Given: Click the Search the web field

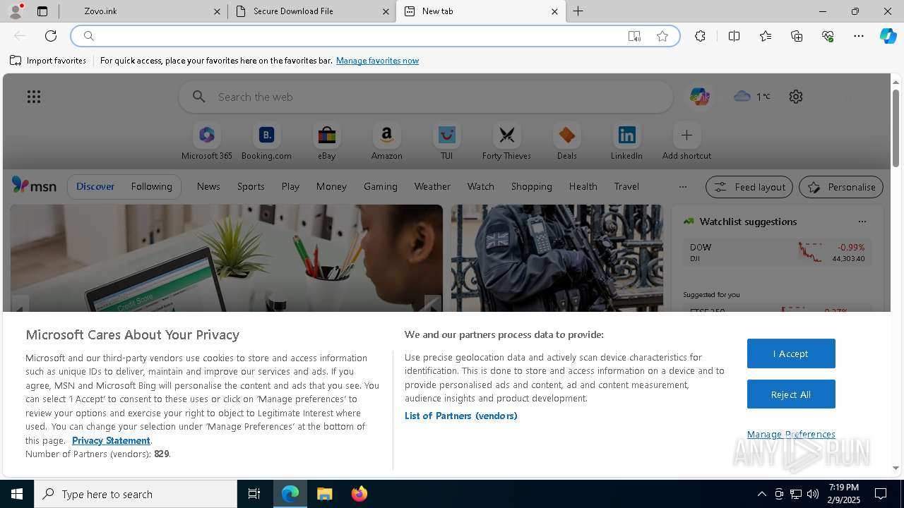Looking at the screenshot, I should coord(426,97).
